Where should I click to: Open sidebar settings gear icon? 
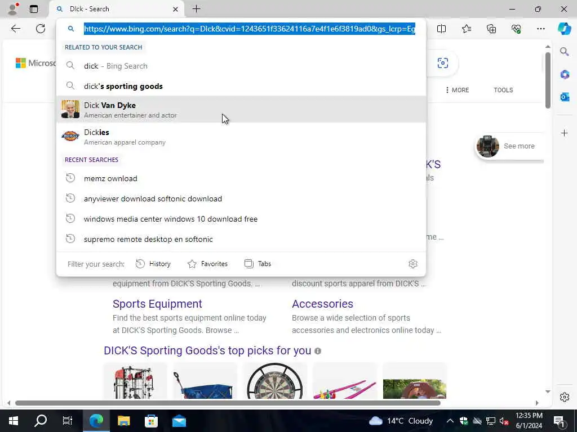[565, 397]
